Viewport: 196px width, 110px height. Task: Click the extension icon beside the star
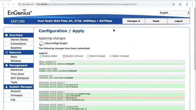[x=180, y=4]
